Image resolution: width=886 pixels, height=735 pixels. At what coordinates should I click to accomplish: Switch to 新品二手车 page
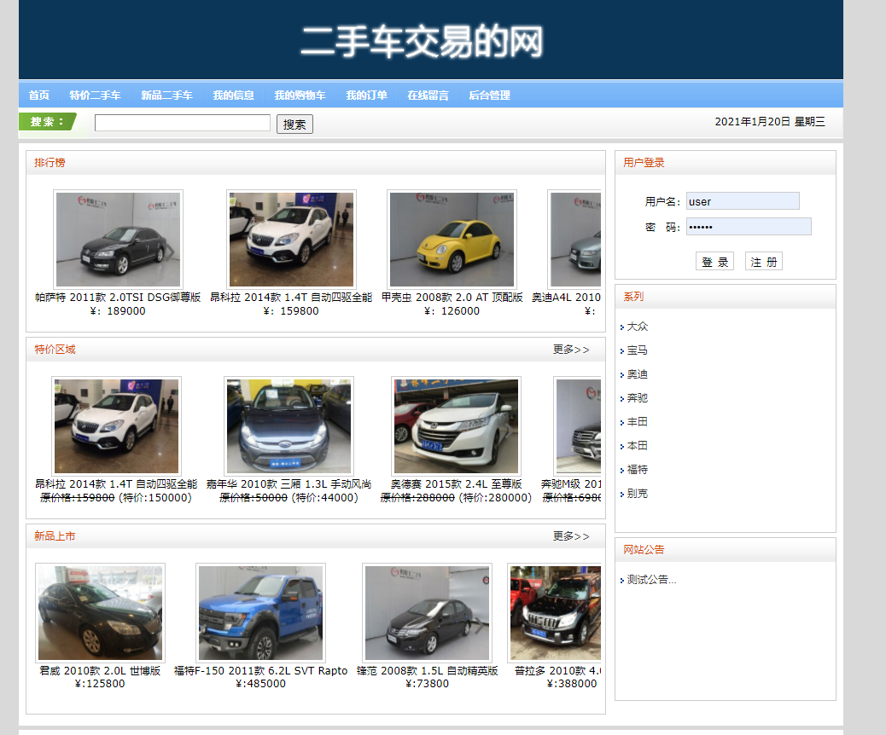pos(167,95)
